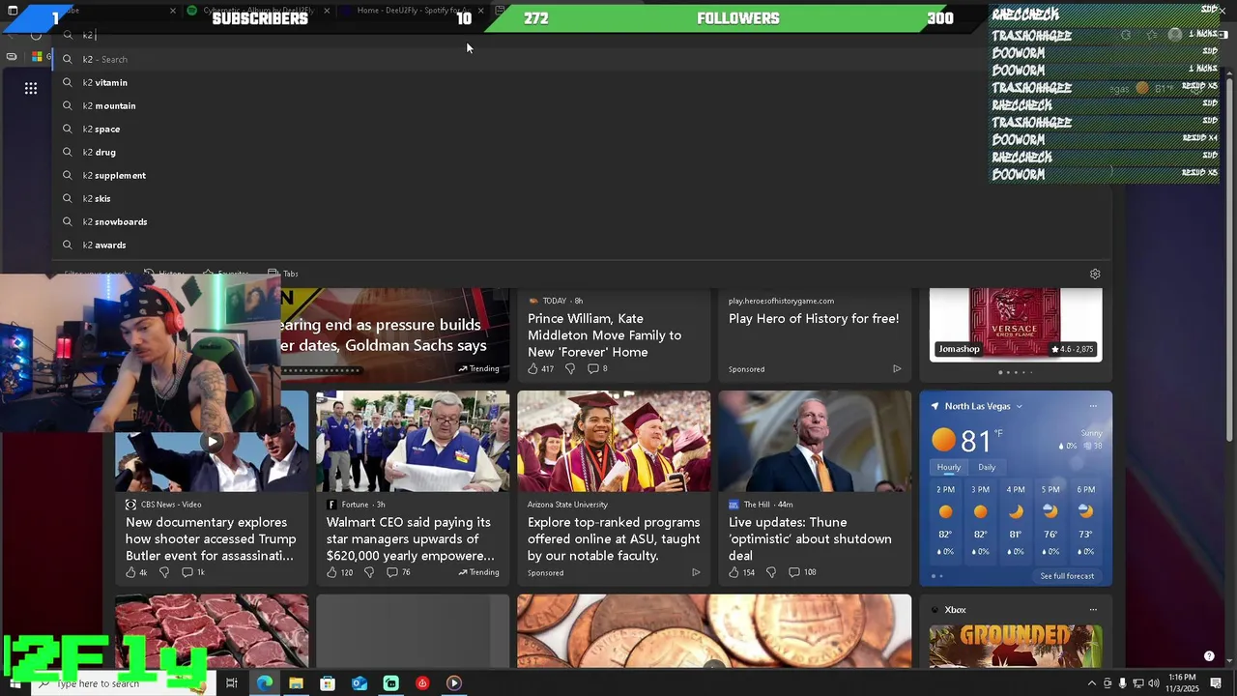Open 'Play Hero of History for free!' ad

point(814,318)
